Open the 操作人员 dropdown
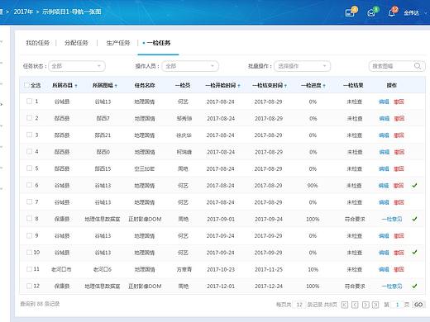The image size is (430, 322). [x=190, y=66]
